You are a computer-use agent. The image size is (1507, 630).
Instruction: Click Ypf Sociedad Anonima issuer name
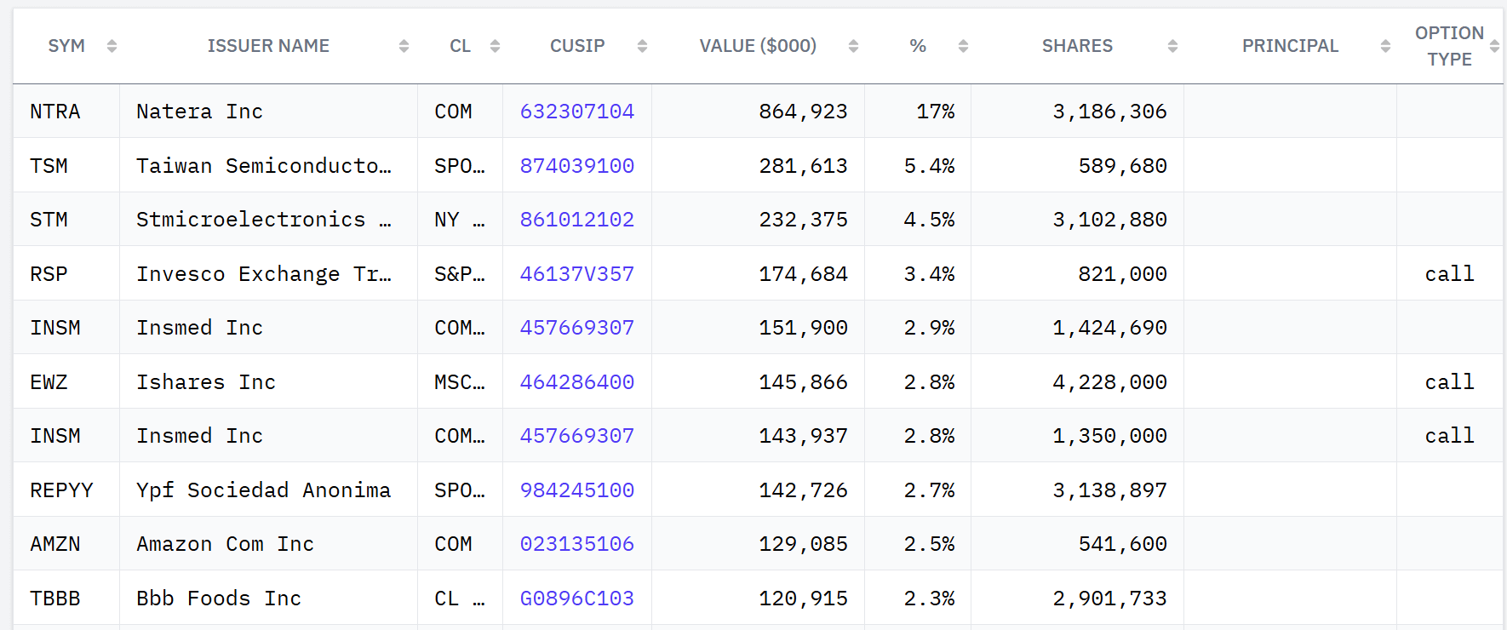coord(264,490)
